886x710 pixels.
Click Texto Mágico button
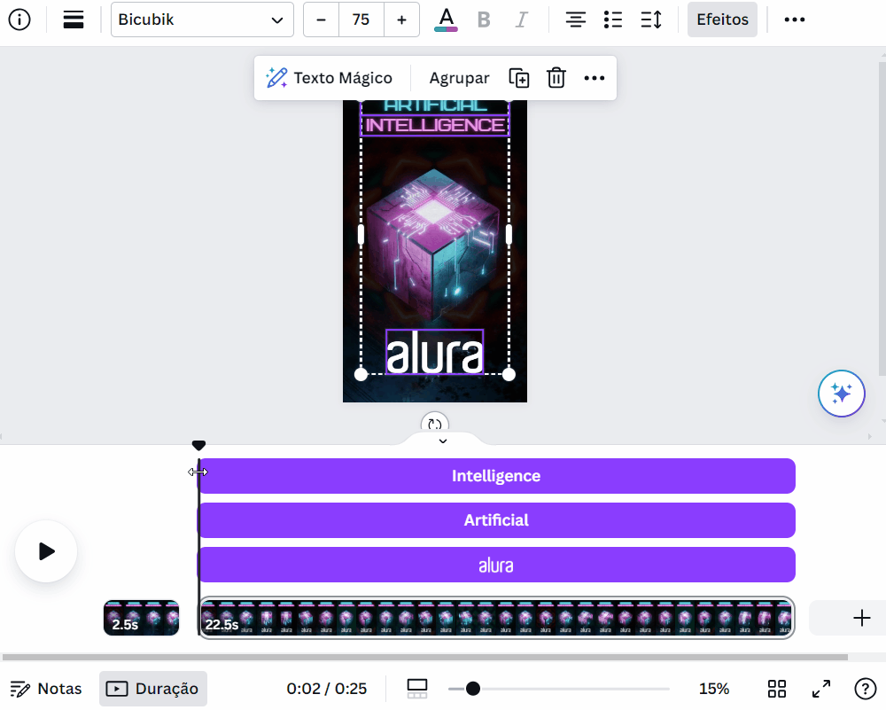[329, 78]
